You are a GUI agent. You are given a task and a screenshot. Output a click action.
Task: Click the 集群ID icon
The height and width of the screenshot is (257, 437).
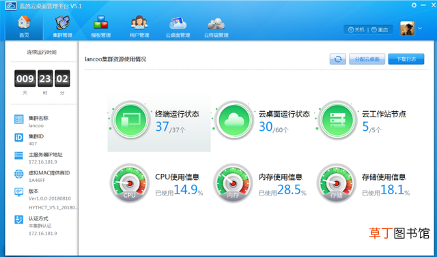pos(18,138)
